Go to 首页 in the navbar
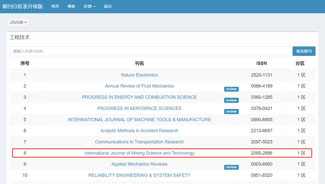 pyautogui.click(x=55, y=6)
